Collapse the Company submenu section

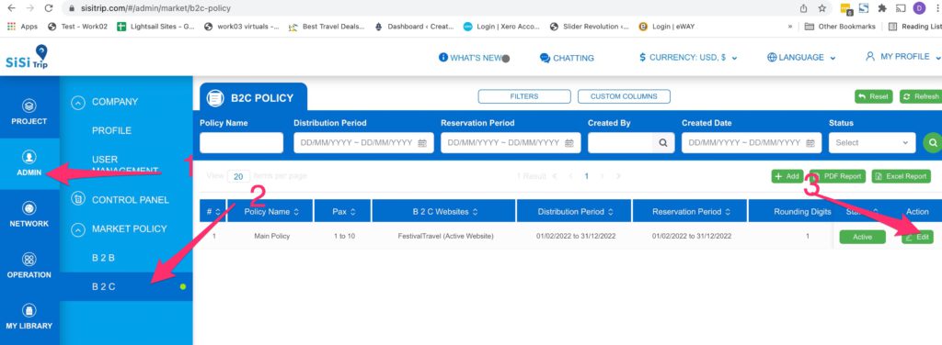(x=78, y=102)
